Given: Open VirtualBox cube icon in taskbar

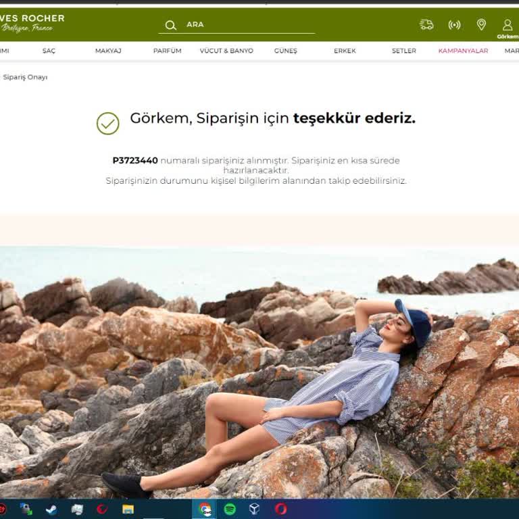Looking at the screenshot, I should [254, 509].
